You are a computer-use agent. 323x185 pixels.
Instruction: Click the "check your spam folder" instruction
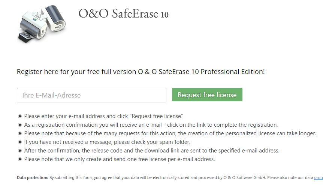(107, 142)
